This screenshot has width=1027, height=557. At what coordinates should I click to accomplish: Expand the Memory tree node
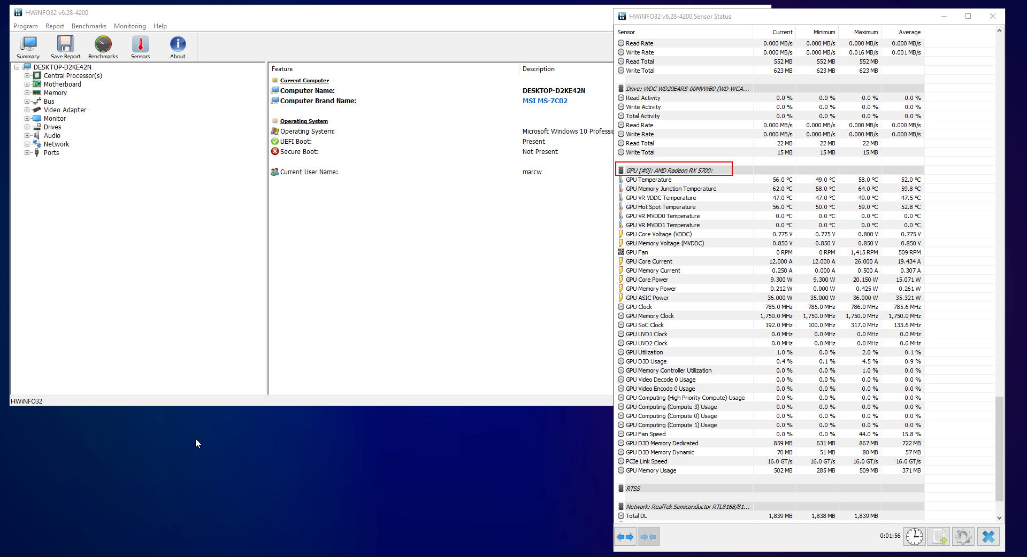(27, 93)
